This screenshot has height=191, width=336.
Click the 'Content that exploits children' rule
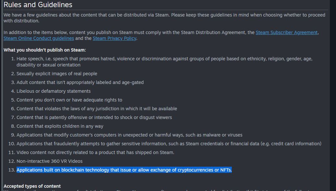pyautogui.click(x=60, y=126)
